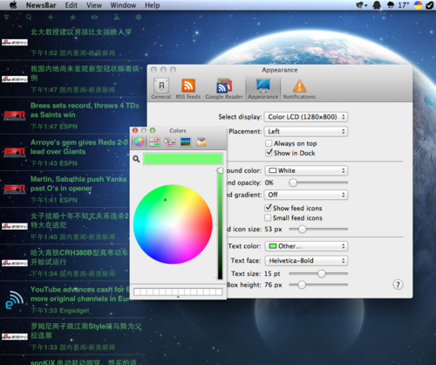The width and height of the screenshot is (436, 365).
Task: Enable the Small feed icons checkbox
Action: (x=268, y=217)
